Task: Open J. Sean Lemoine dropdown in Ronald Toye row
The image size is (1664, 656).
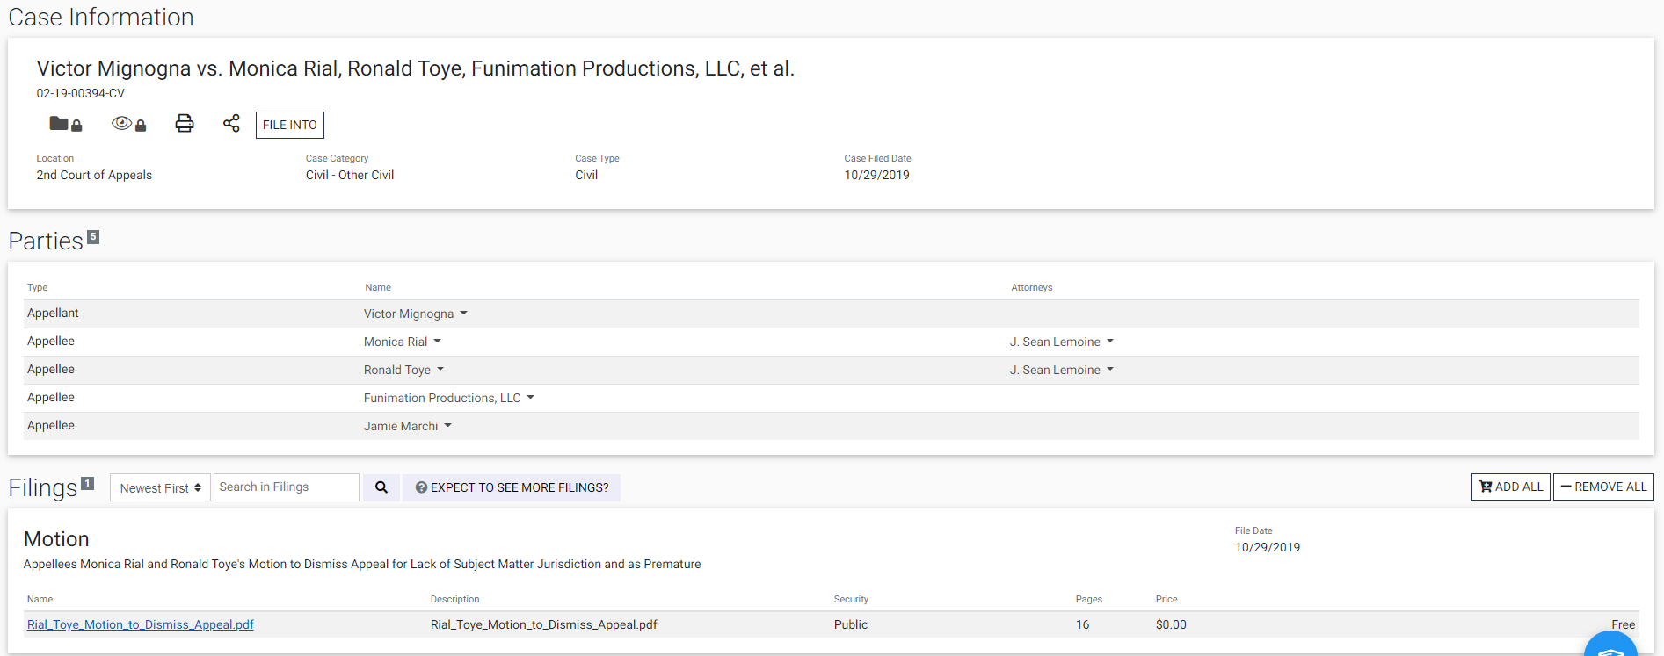Action: 1062,370
